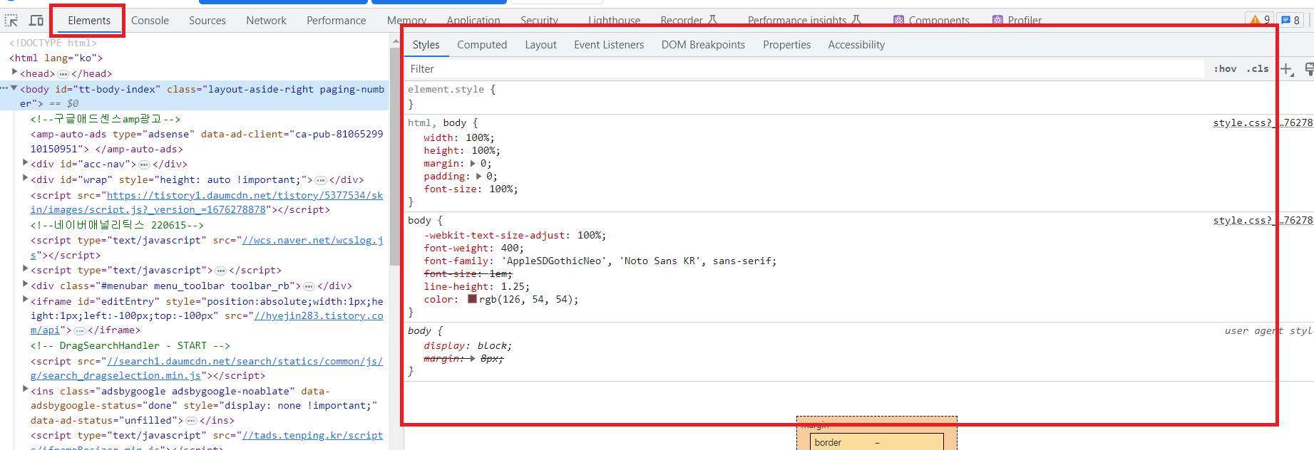The image size is (1314, 450).
Task: Expand the div id acc-nav node
Action: pyautogui.click(x=25, y=163)
